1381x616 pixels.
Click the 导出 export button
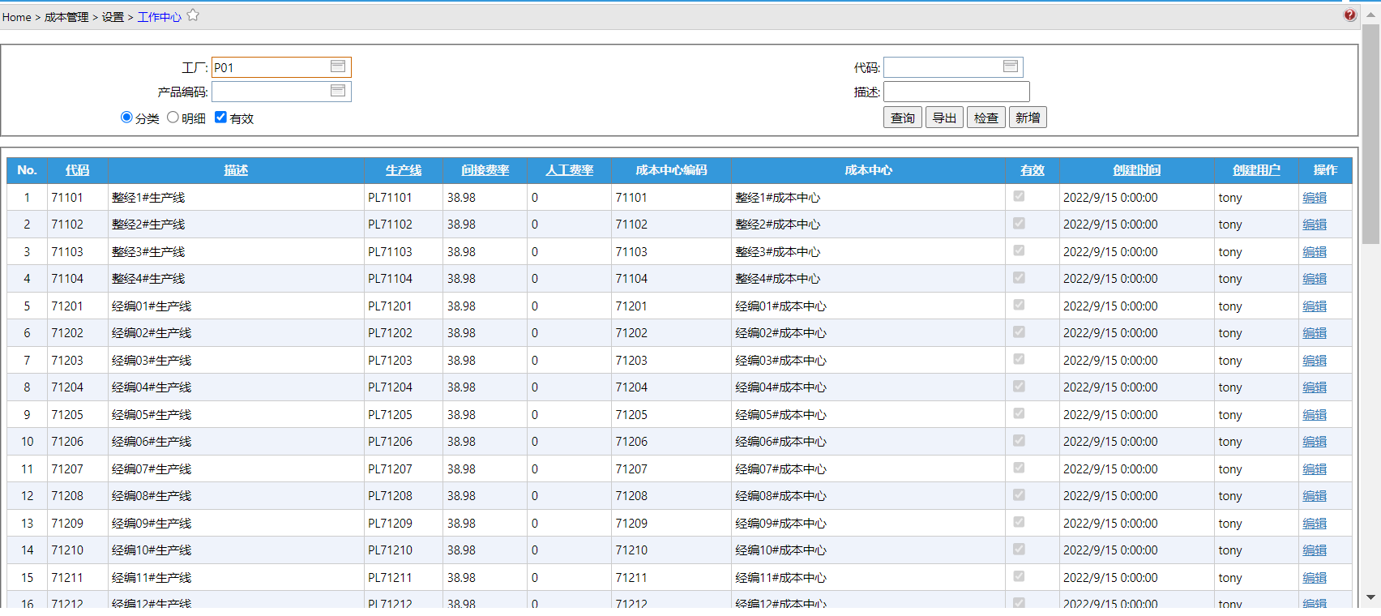pos(944,118)
